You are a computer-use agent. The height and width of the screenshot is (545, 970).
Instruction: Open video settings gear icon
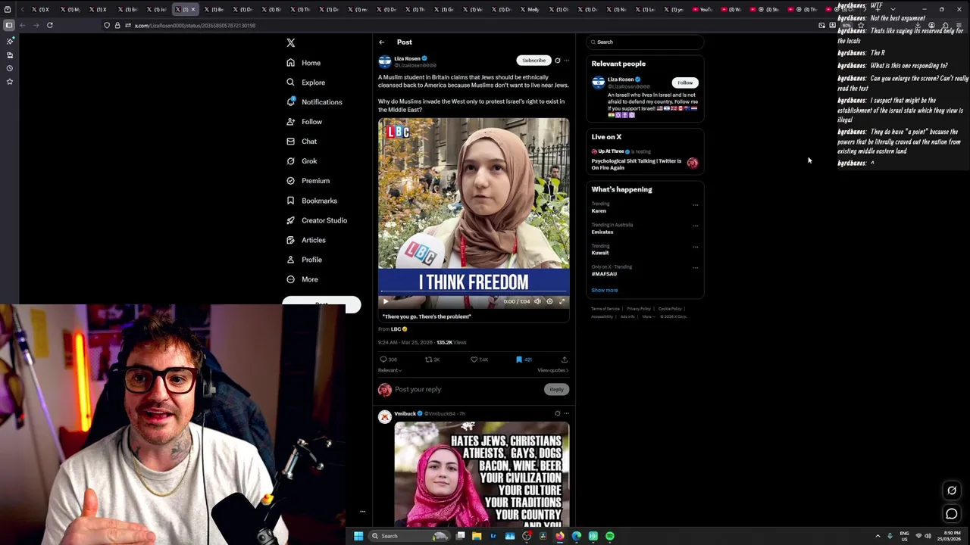[x=550, y=301]
